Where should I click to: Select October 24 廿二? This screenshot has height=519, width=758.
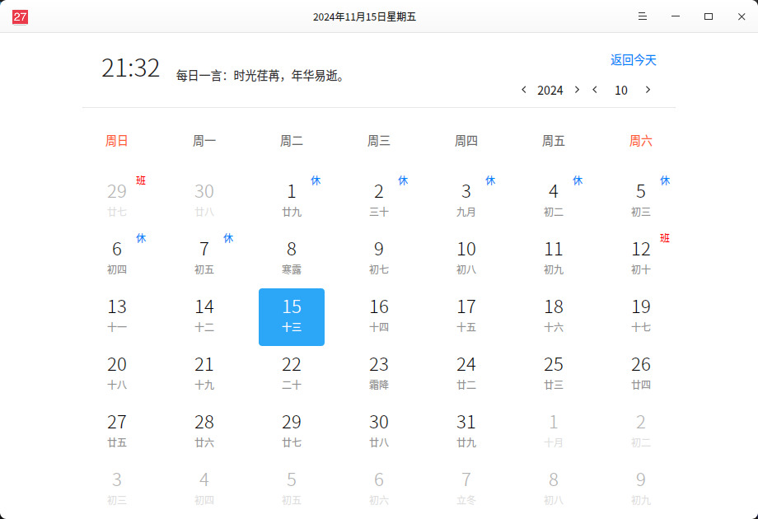[466, 375]
